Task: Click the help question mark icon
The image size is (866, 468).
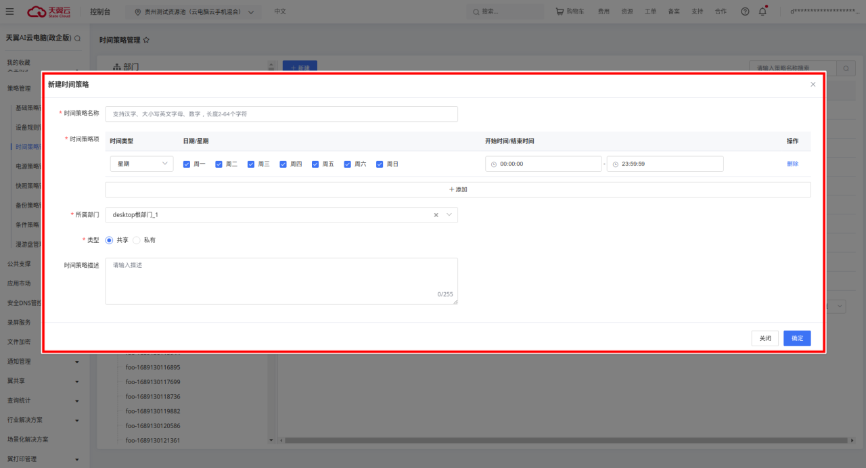Action: pos(745,11)
